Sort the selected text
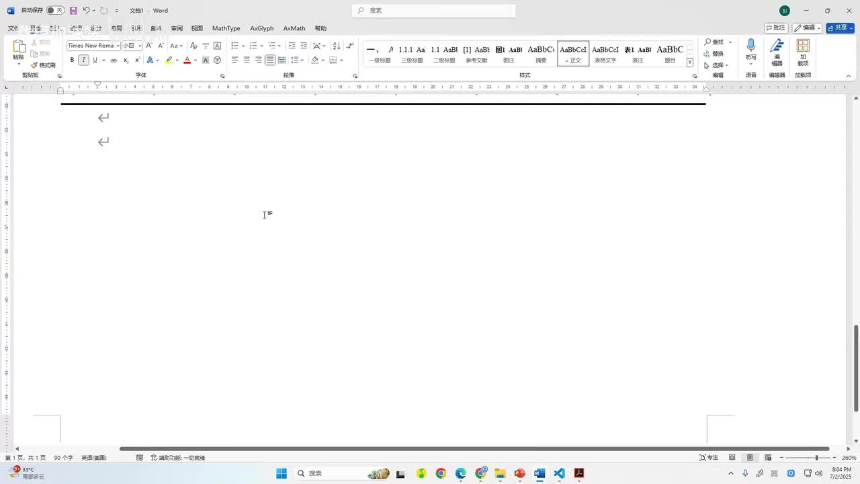Image resolution: width=860 pixels, height=484 pixels. 337,46
